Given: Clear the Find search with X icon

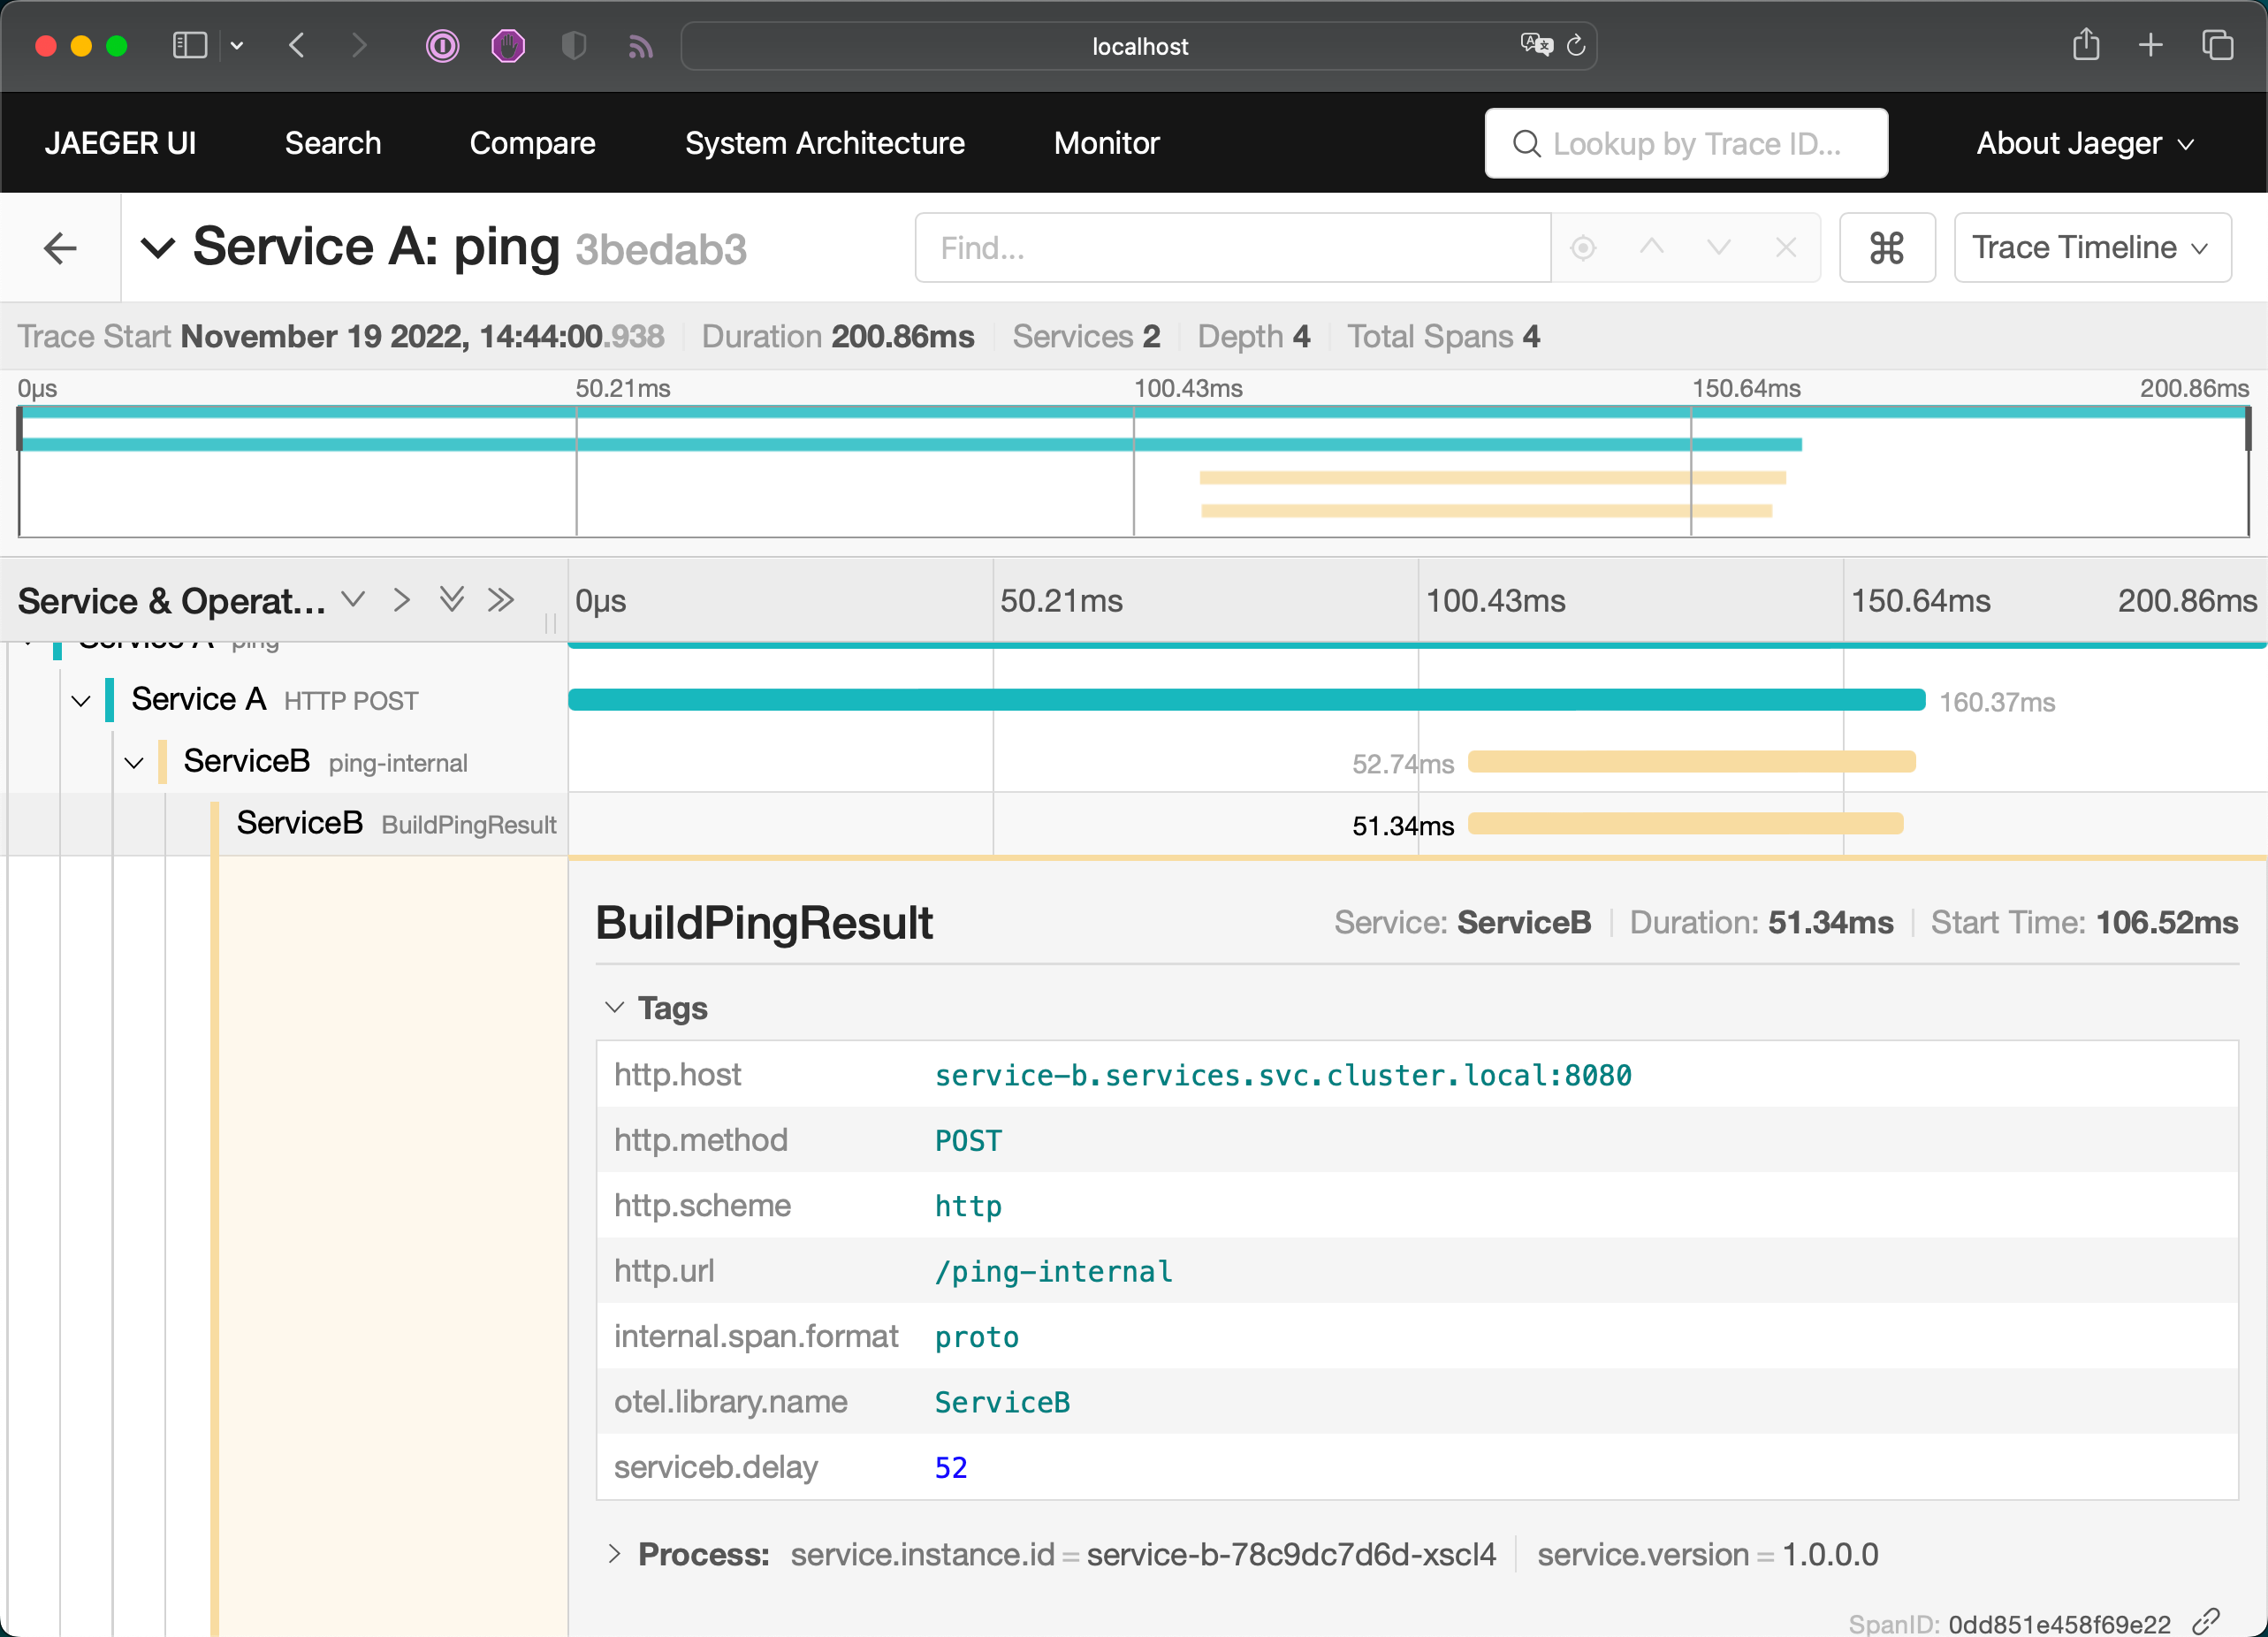Looking at the screenshot, I should point(1785,247).
